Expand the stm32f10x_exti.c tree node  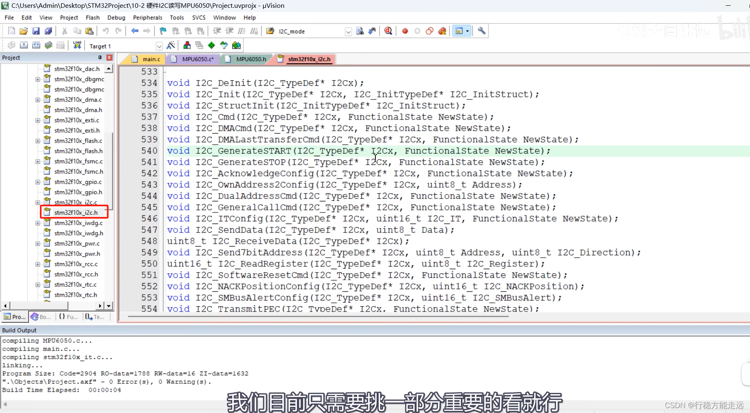38,120
